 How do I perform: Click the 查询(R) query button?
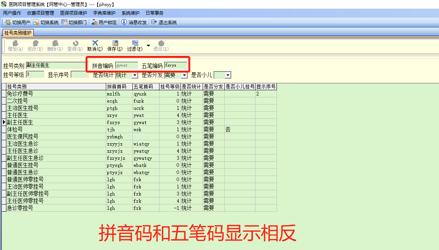pyautogui.click(x=75, y=46)
